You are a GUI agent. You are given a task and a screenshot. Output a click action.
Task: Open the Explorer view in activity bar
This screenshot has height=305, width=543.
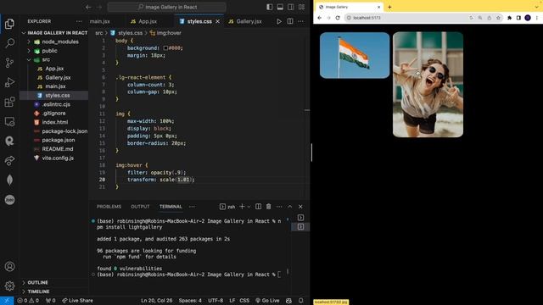point(9,24)
